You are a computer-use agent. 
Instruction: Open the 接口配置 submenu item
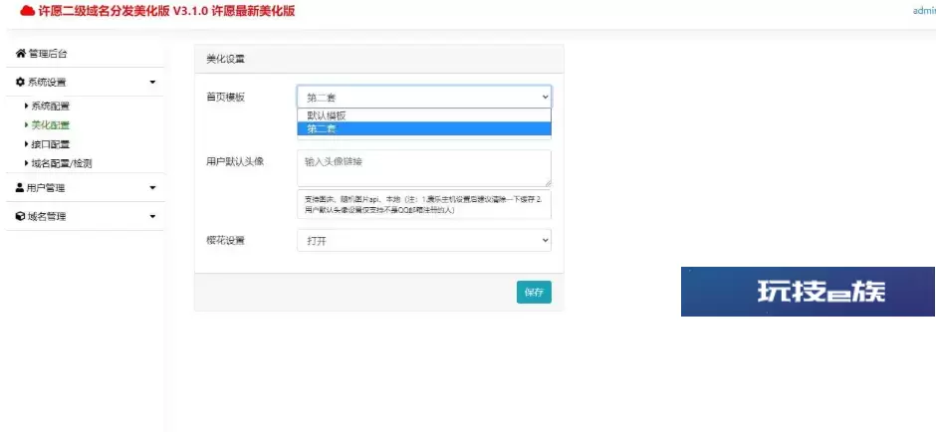pos(50,144)
